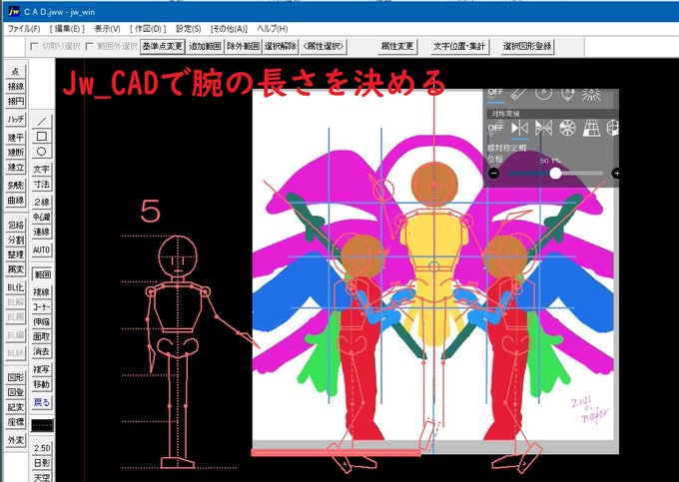Open the 設定(S) menu
This screenshot has width=679, height=482.
[x=188, y=29]
